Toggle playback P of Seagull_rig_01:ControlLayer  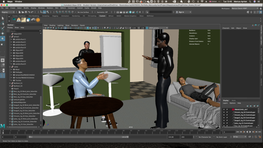click(227, 121)
